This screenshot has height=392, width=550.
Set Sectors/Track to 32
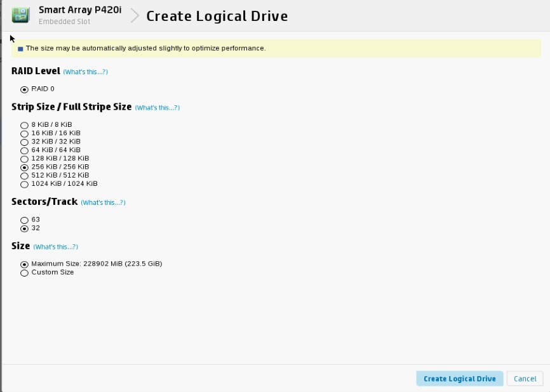point(25,228)
